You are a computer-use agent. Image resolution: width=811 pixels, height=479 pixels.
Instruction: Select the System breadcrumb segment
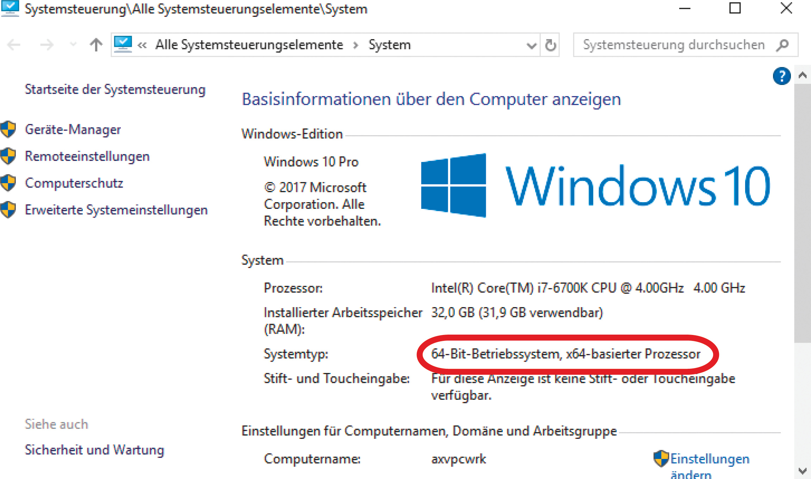click(389, 45)
